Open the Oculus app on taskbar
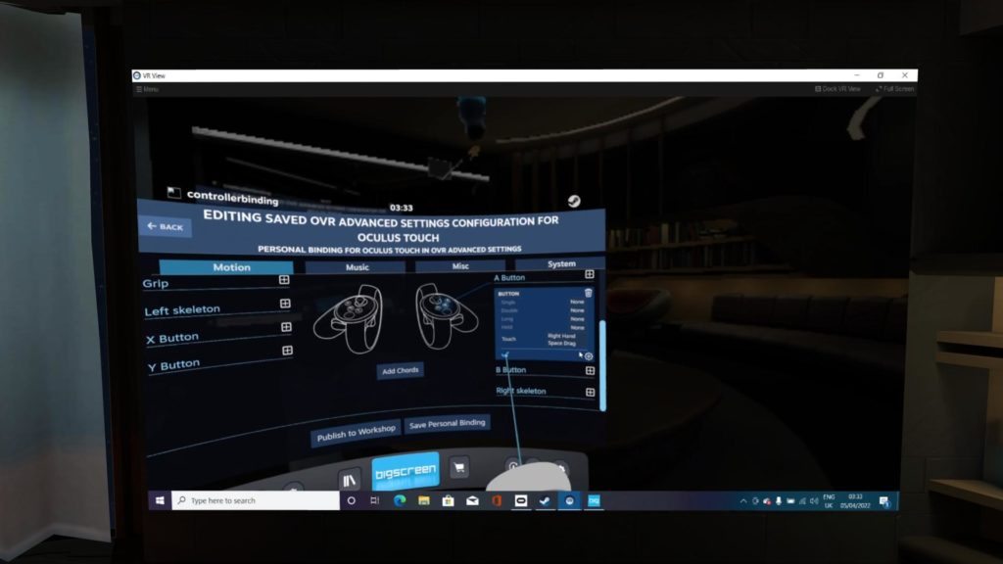Viewport: 1003px width, 564px height. 521,500
